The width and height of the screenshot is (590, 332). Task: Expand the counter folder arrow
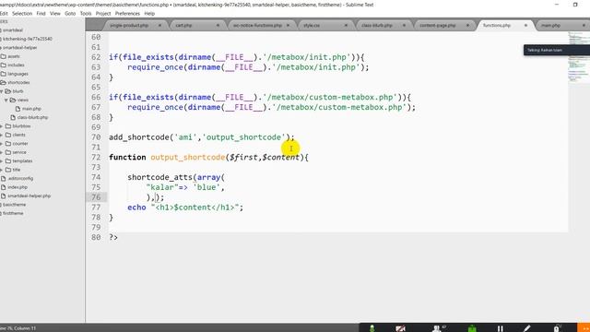[2, 144]
